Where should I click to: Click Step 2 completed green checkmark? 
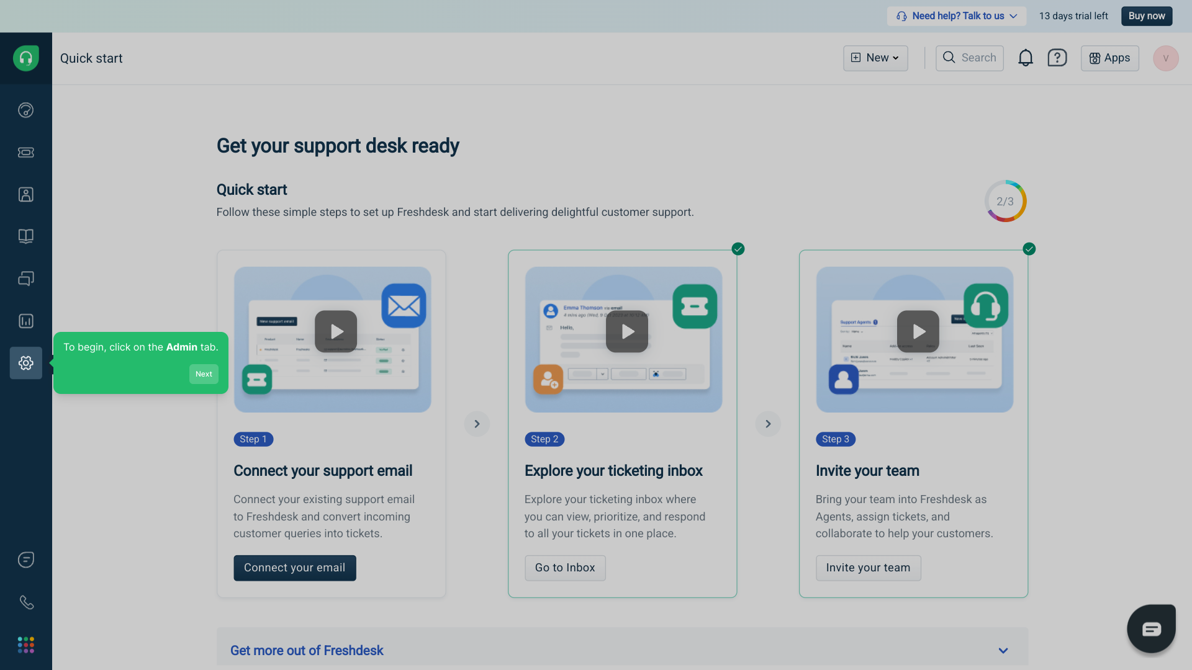tap(738, 249)
